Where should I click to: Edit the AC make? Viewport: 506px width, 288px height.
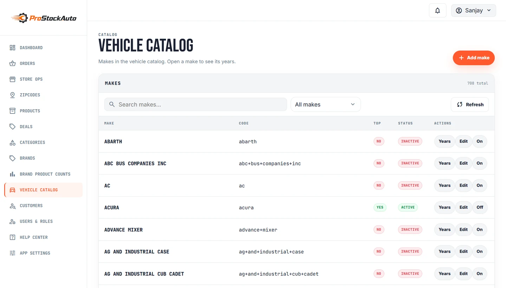tap(463, 185)
